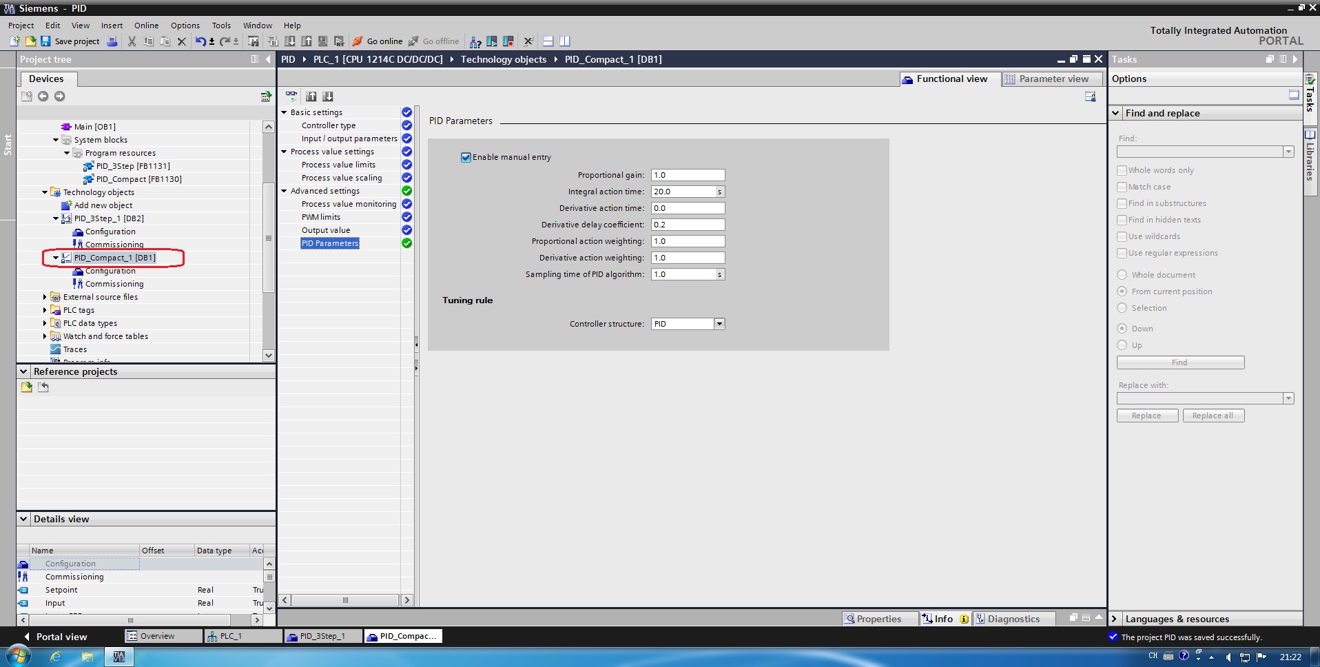
Task: Download to device using the toolbar icon
Action: pyautogui.click(x=290, y=41)
